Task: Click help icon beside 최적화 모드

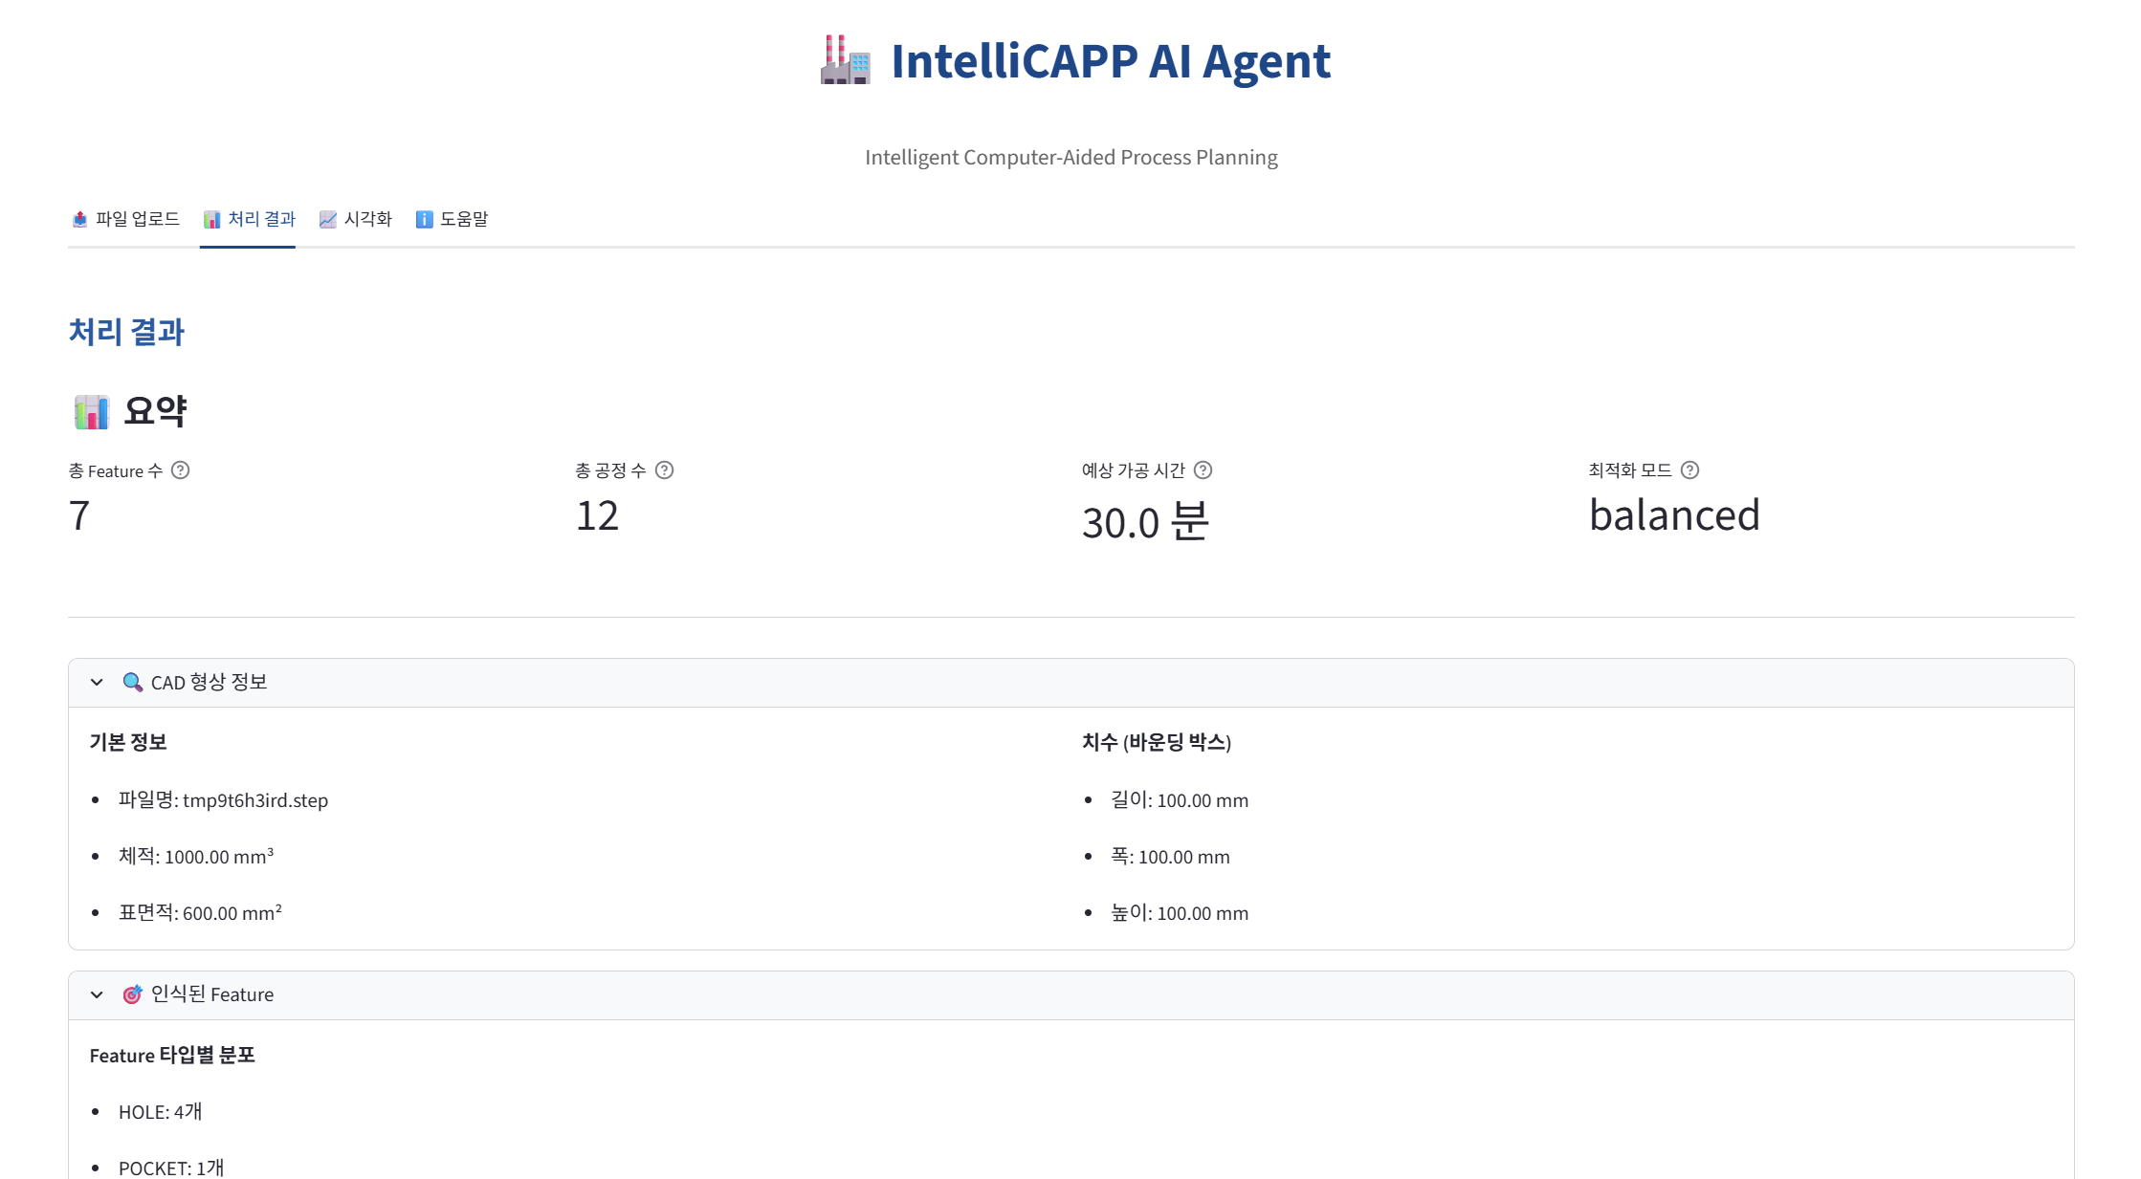Action: (1690, 470)
